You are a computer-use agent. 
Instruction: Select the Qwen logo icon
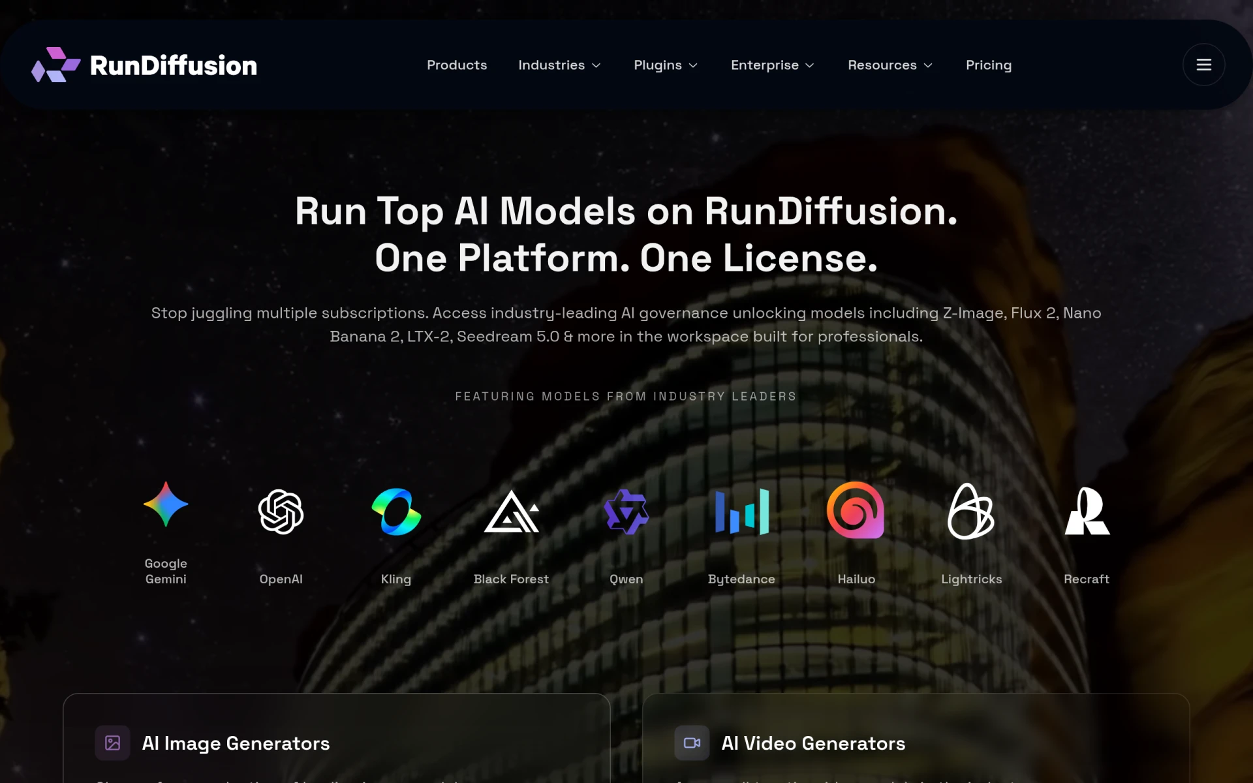(x=626, y=512)
